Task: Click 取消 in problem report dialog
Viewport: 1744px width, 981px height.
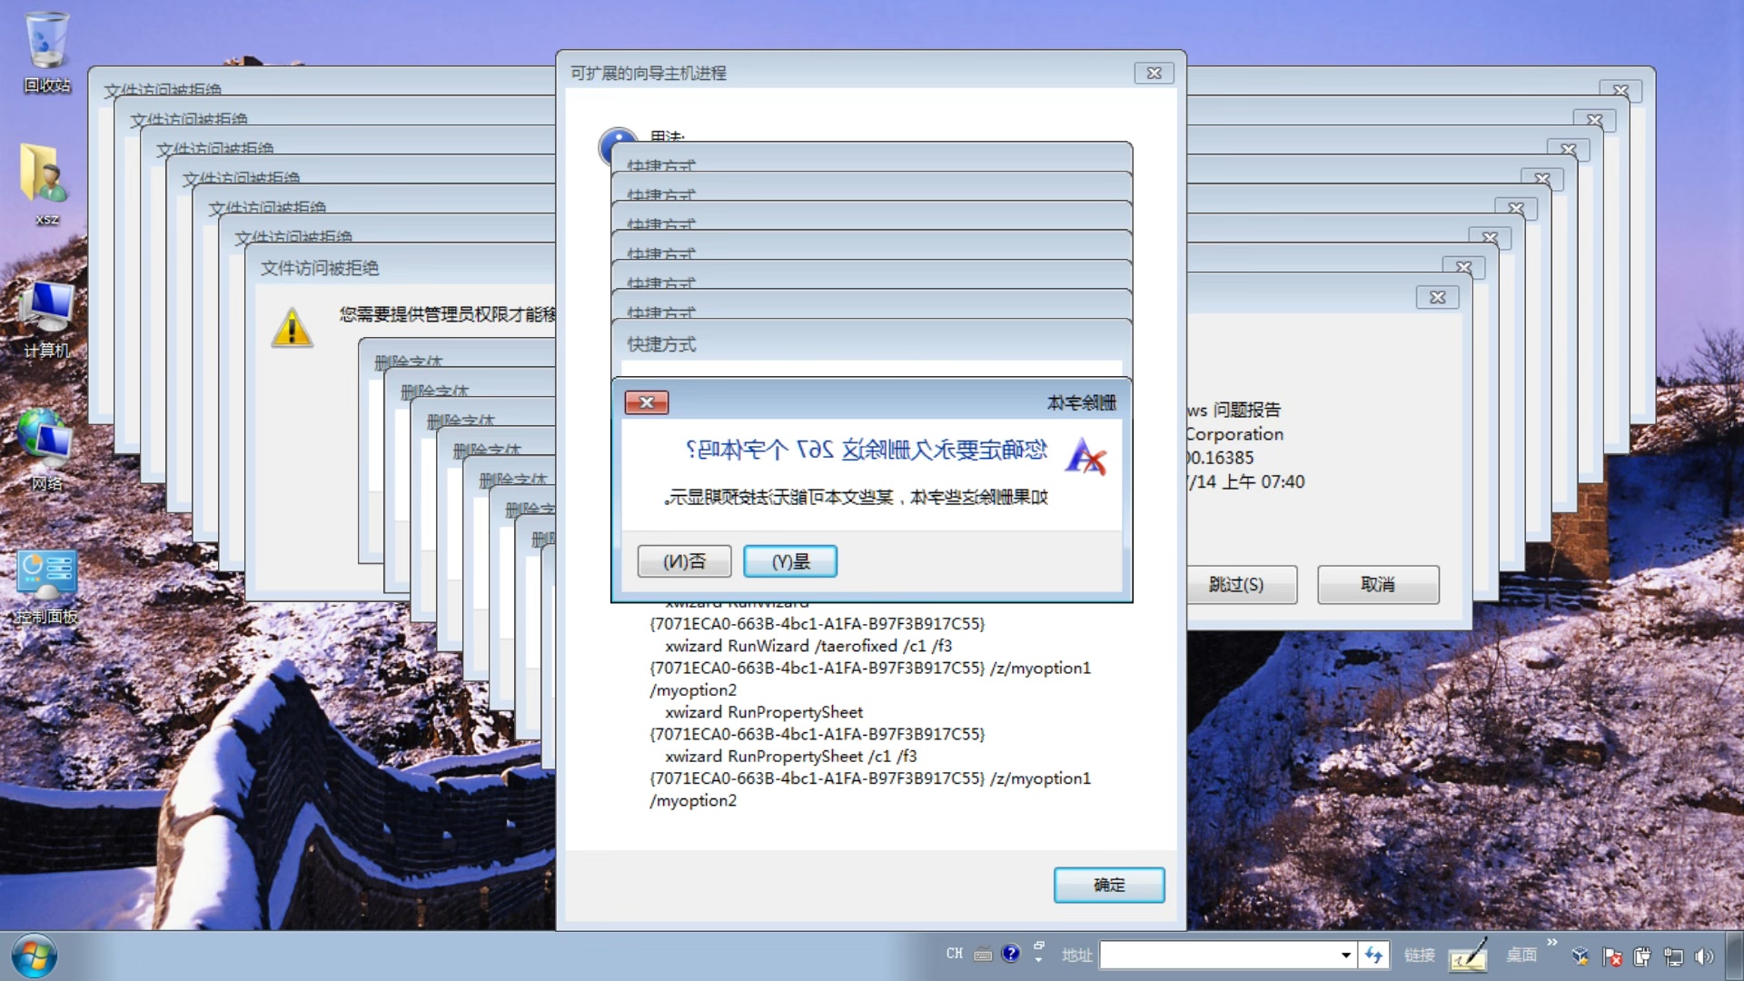Action: [1378, 584]
